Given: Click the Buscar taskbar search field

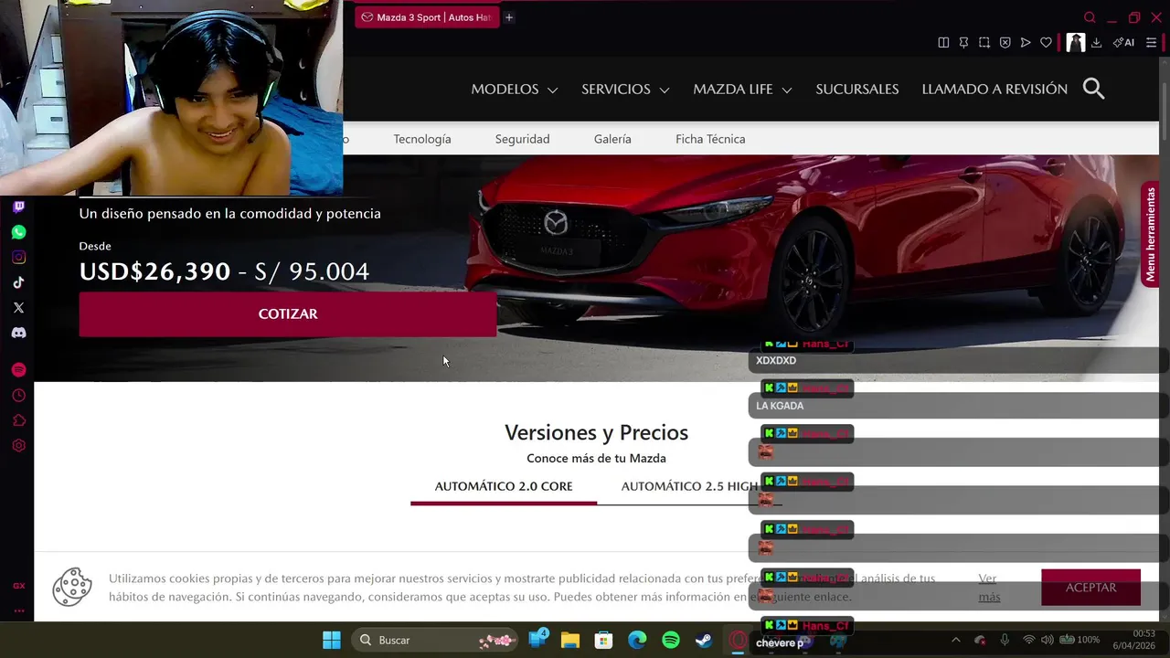Looking at the screenshot, I should tap(434, 640).
